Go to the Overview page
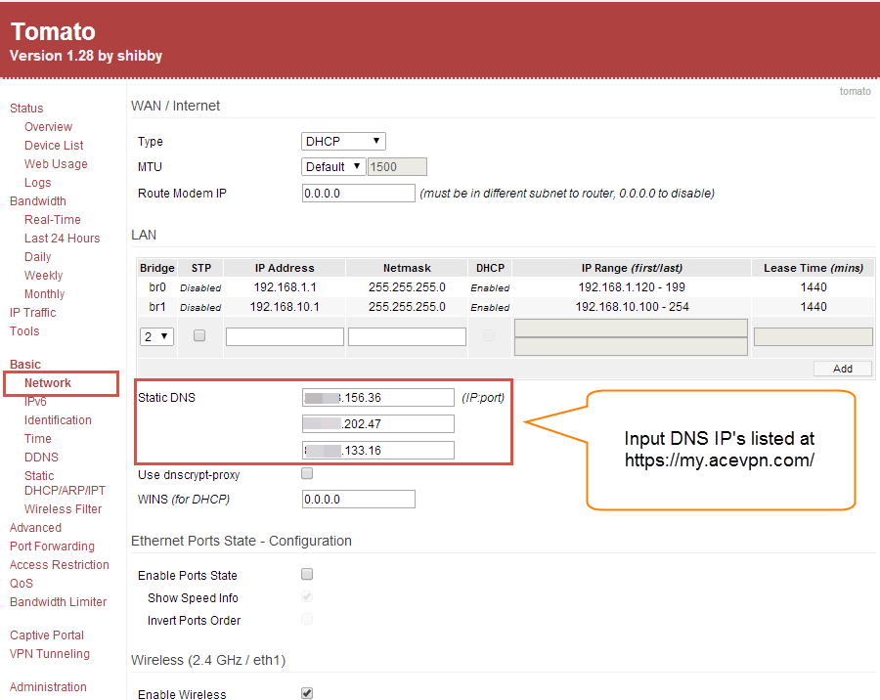The image size is (880, 700). pos(48,127)
